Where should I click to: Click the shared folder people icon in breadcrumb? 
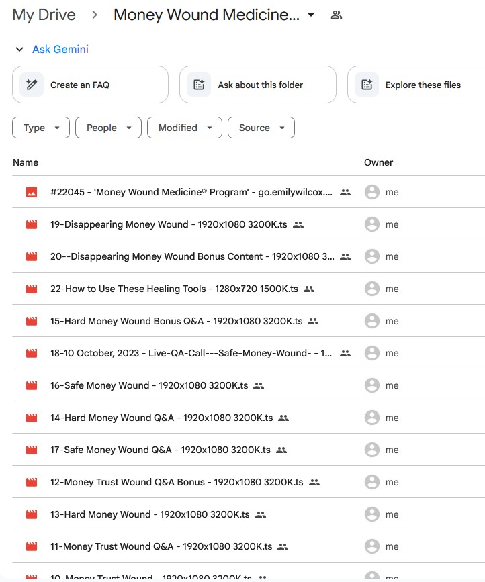pos(337,15)
